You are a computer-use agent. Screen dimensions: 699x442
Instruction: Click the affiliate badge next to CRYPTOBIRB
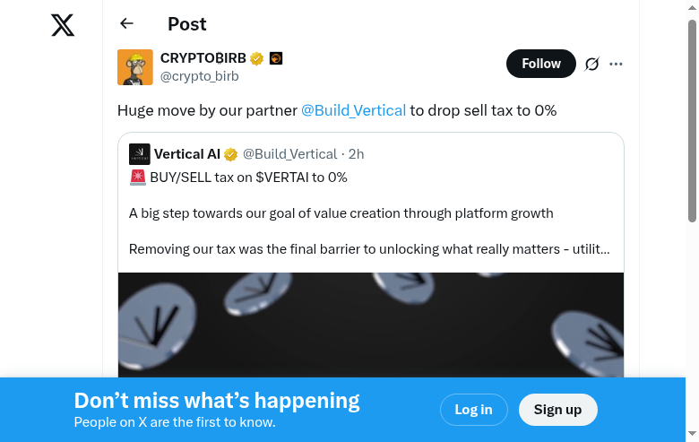[275, 59]
